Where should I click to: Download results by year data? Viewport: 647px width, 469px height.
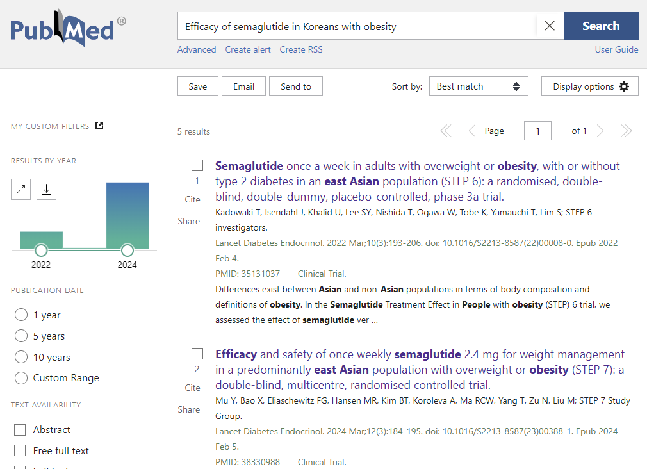(x=46, y=190)
